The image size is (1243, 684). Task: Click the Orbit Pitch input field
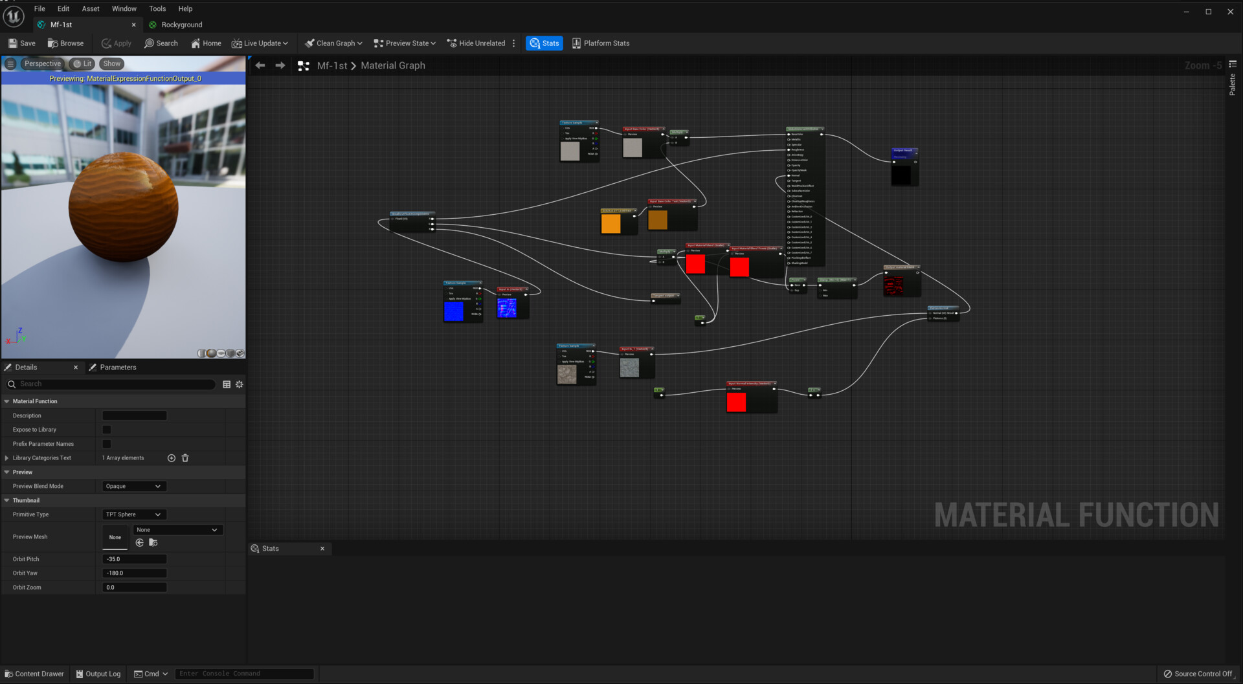tap(135, 559)
